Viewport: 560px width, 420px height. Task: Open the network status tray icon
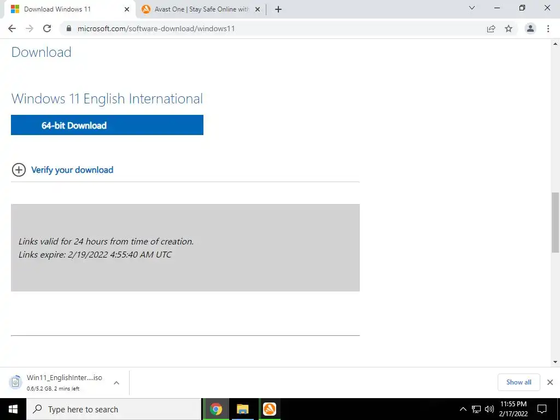(476, 409)
